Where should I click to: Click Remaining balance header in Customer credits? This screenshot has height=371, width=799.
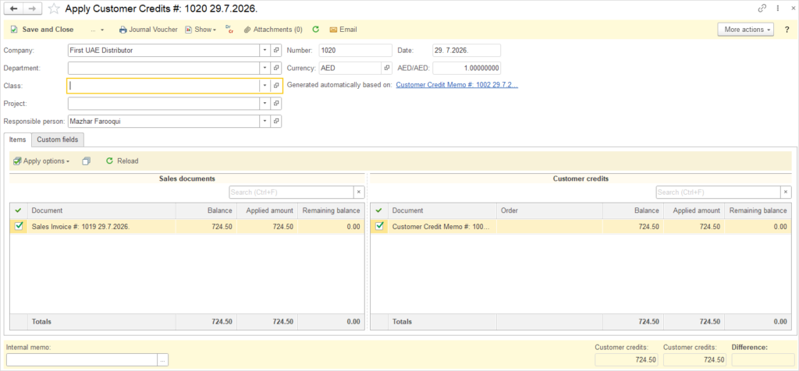coord(758,210)
